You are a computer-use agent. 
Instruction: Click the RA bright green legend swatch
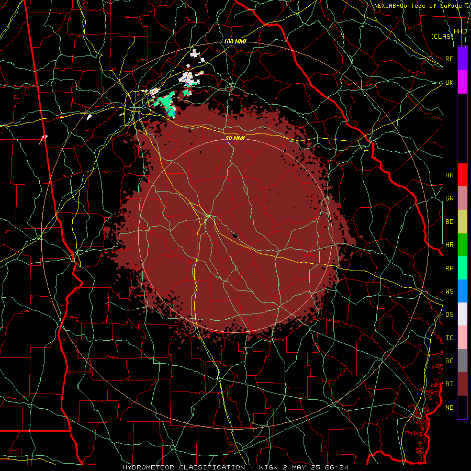[462, 268]
